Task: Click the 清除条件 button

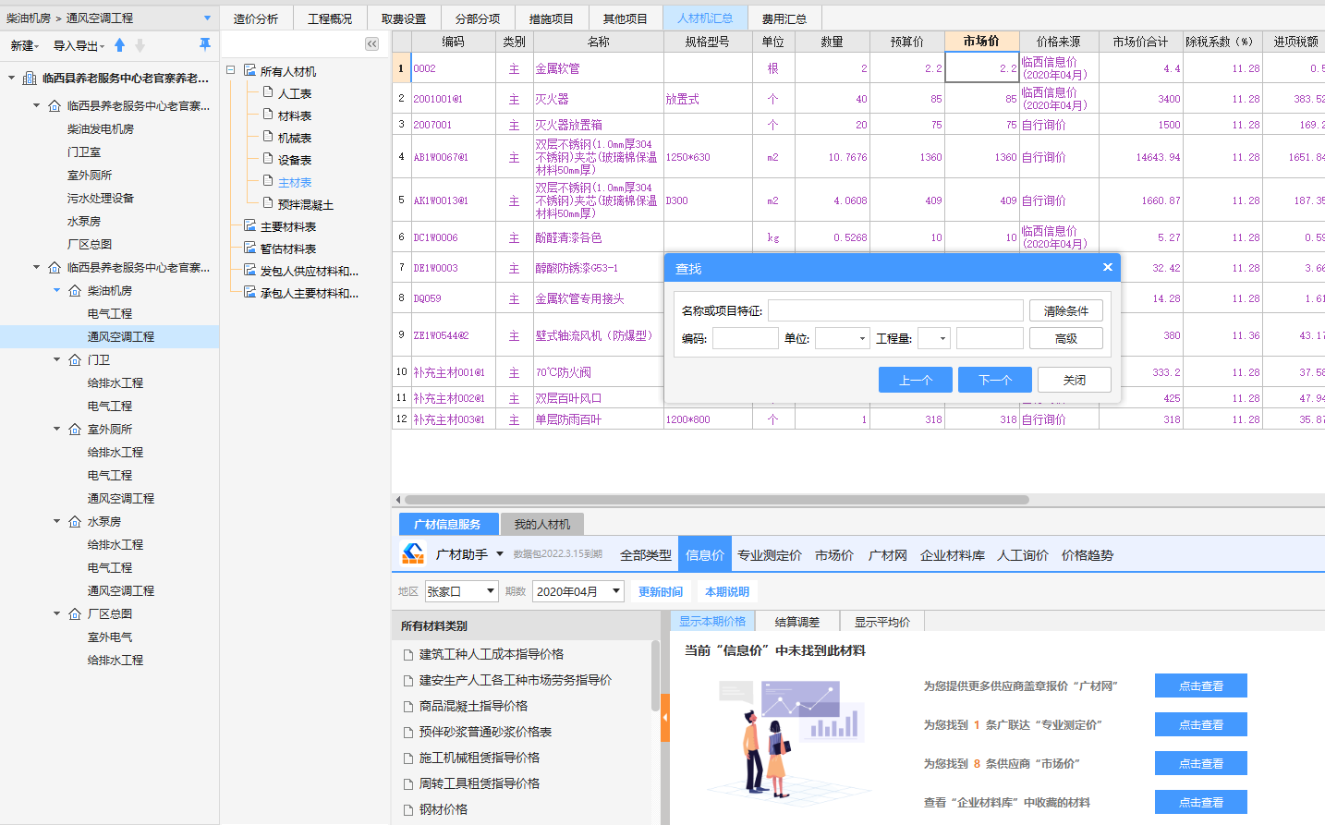Action: (x=1066, y=310)
